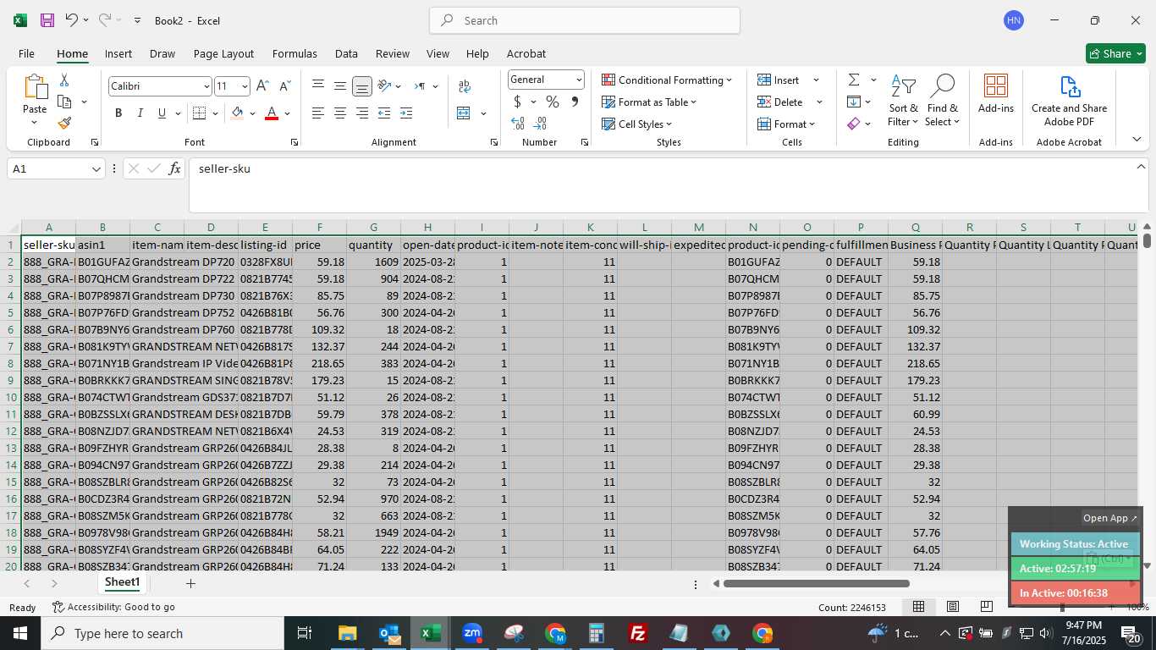
Task: Toggle Italic formatting
Action: 140,113
